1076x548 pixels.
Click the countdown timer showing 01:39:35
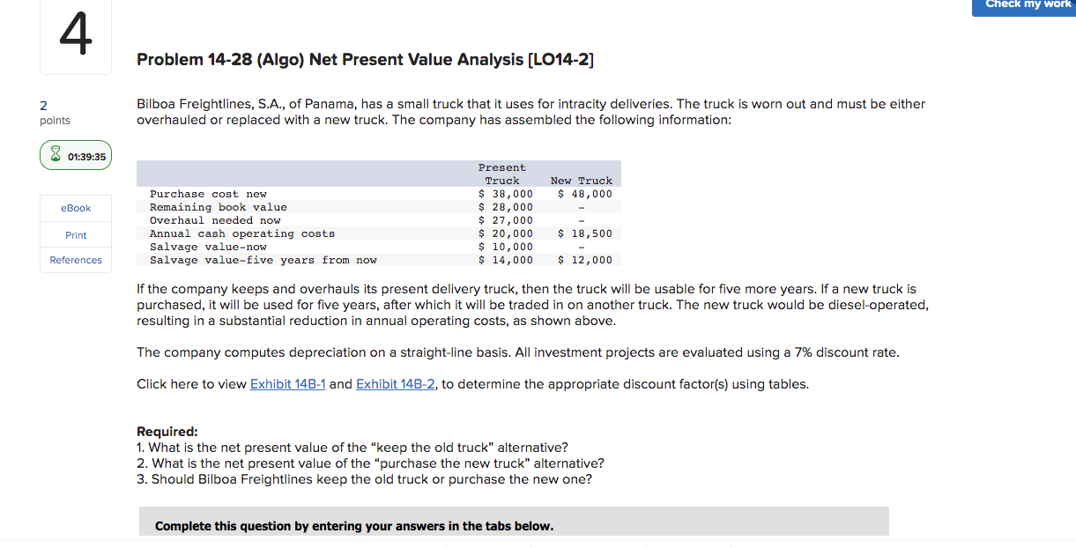pyautogui.click(x=85, y=154)
